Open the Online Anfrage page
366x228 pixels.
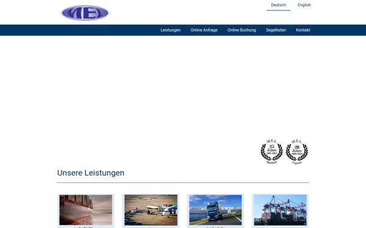pos(204,30)
